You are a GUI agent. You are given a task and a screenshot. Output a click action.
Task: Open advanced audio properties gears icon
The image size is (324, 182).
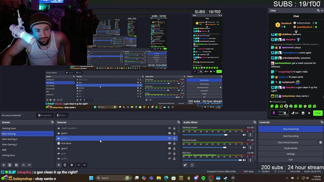click(185, 165)
